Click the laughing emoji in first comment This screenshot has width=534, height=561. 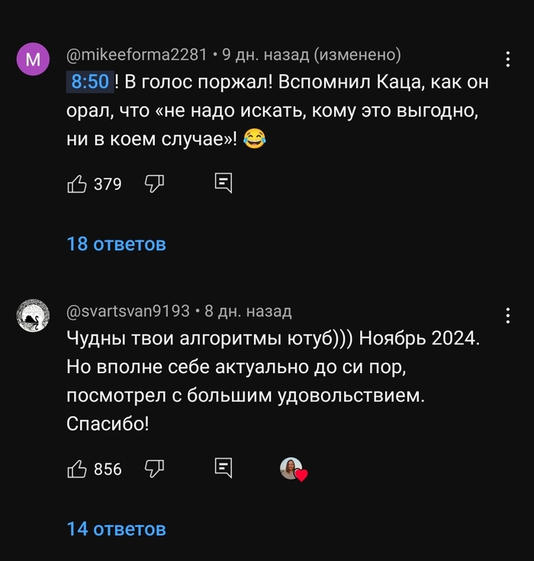click(x=256, y=140)
